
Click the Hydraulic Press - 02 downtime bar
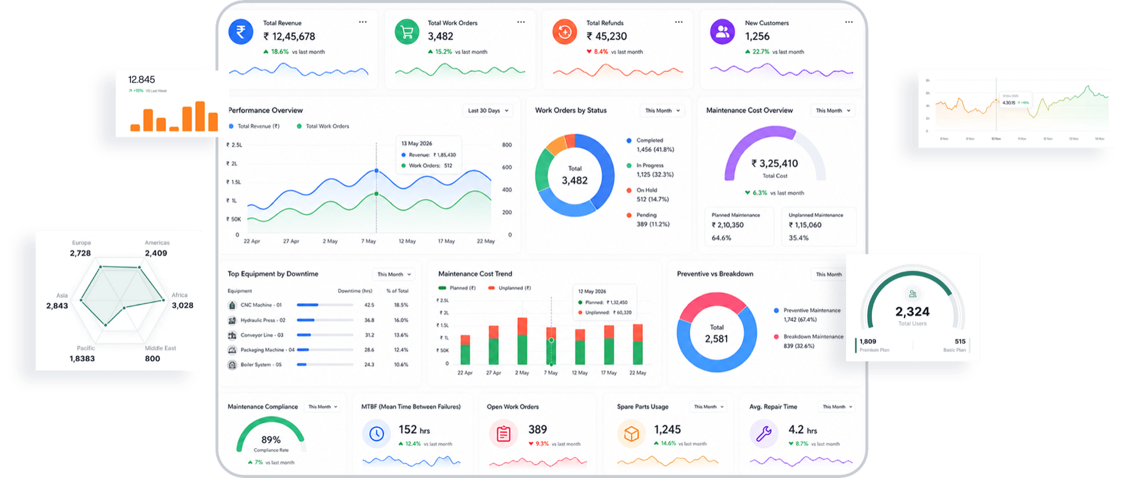pos(325,320)
